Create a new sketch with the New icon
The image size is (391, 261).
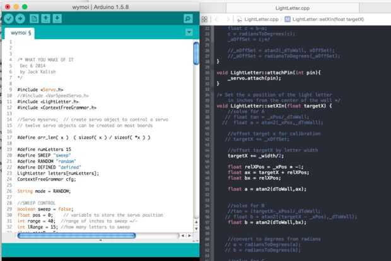34,18
